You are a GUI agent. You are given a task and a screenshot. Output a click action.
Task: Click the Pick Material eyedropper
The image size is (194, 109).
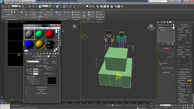click(33, 56)
